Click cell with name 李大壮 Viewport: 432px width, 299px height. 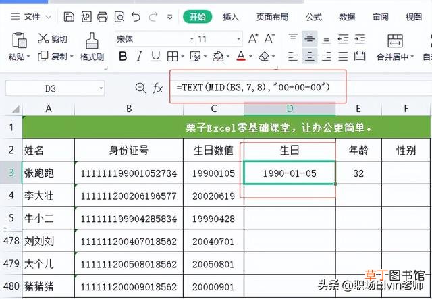49,196
